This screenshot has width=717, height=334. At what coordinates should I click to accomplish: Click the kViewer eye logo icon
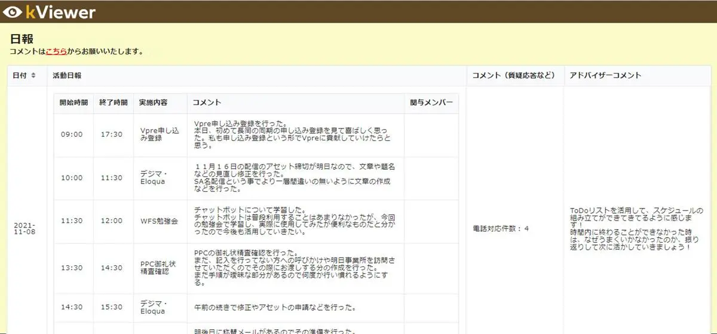12,11
